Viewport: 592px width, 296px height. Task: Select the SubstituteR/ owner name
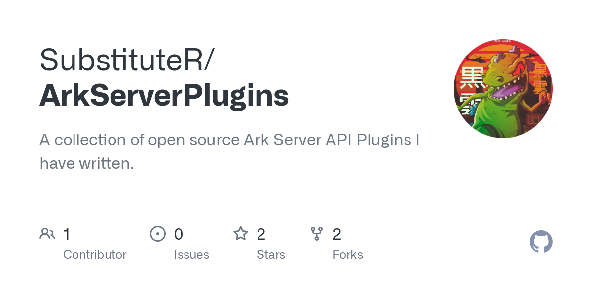pyautogui.click(x=127, y=59)
